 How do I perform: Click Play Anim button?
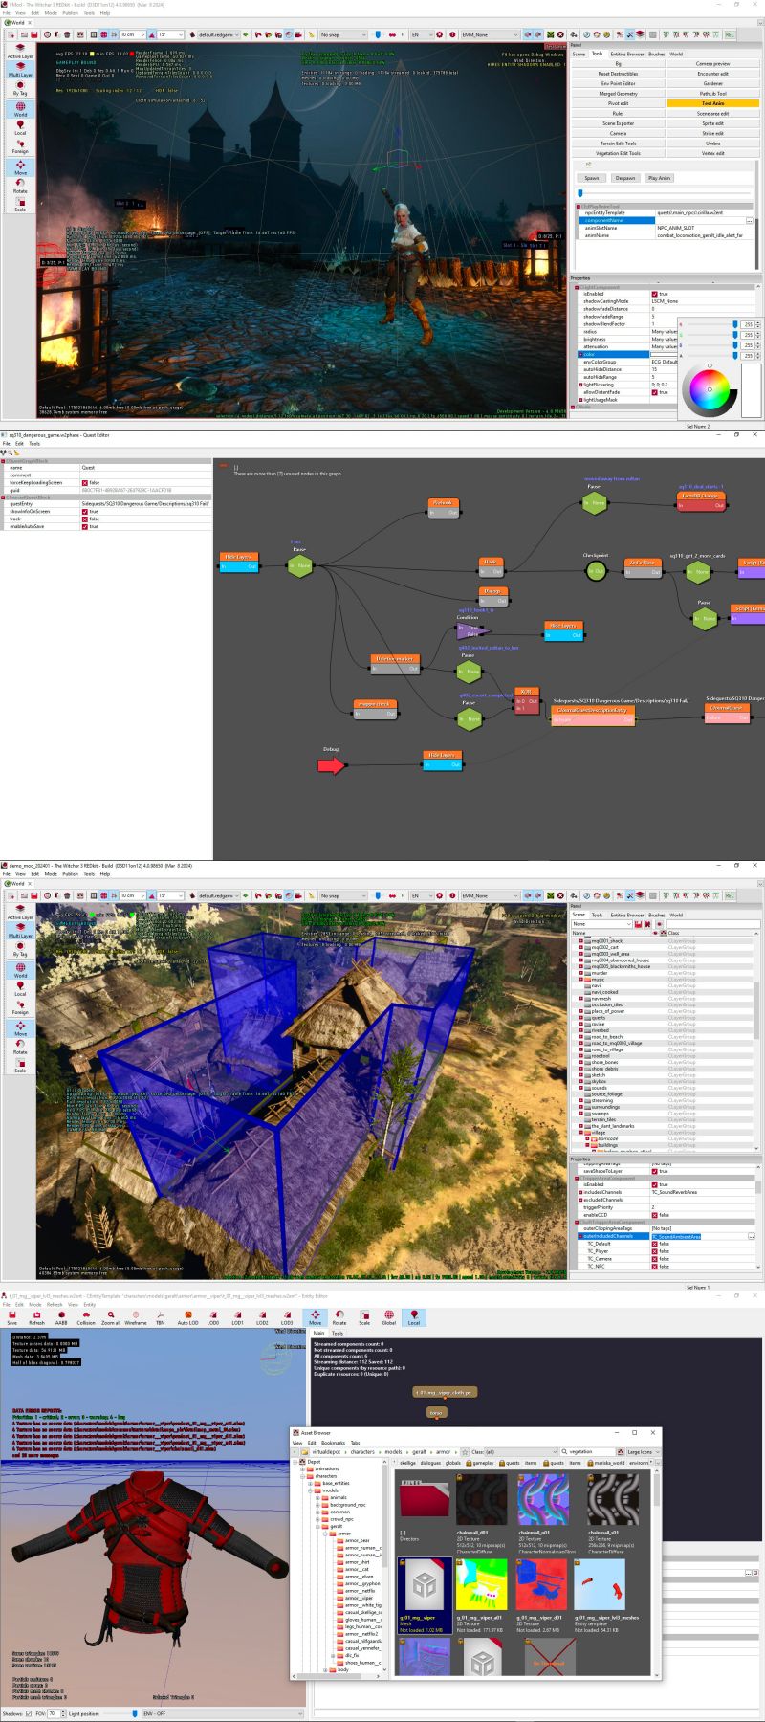(x=659, y=178)
